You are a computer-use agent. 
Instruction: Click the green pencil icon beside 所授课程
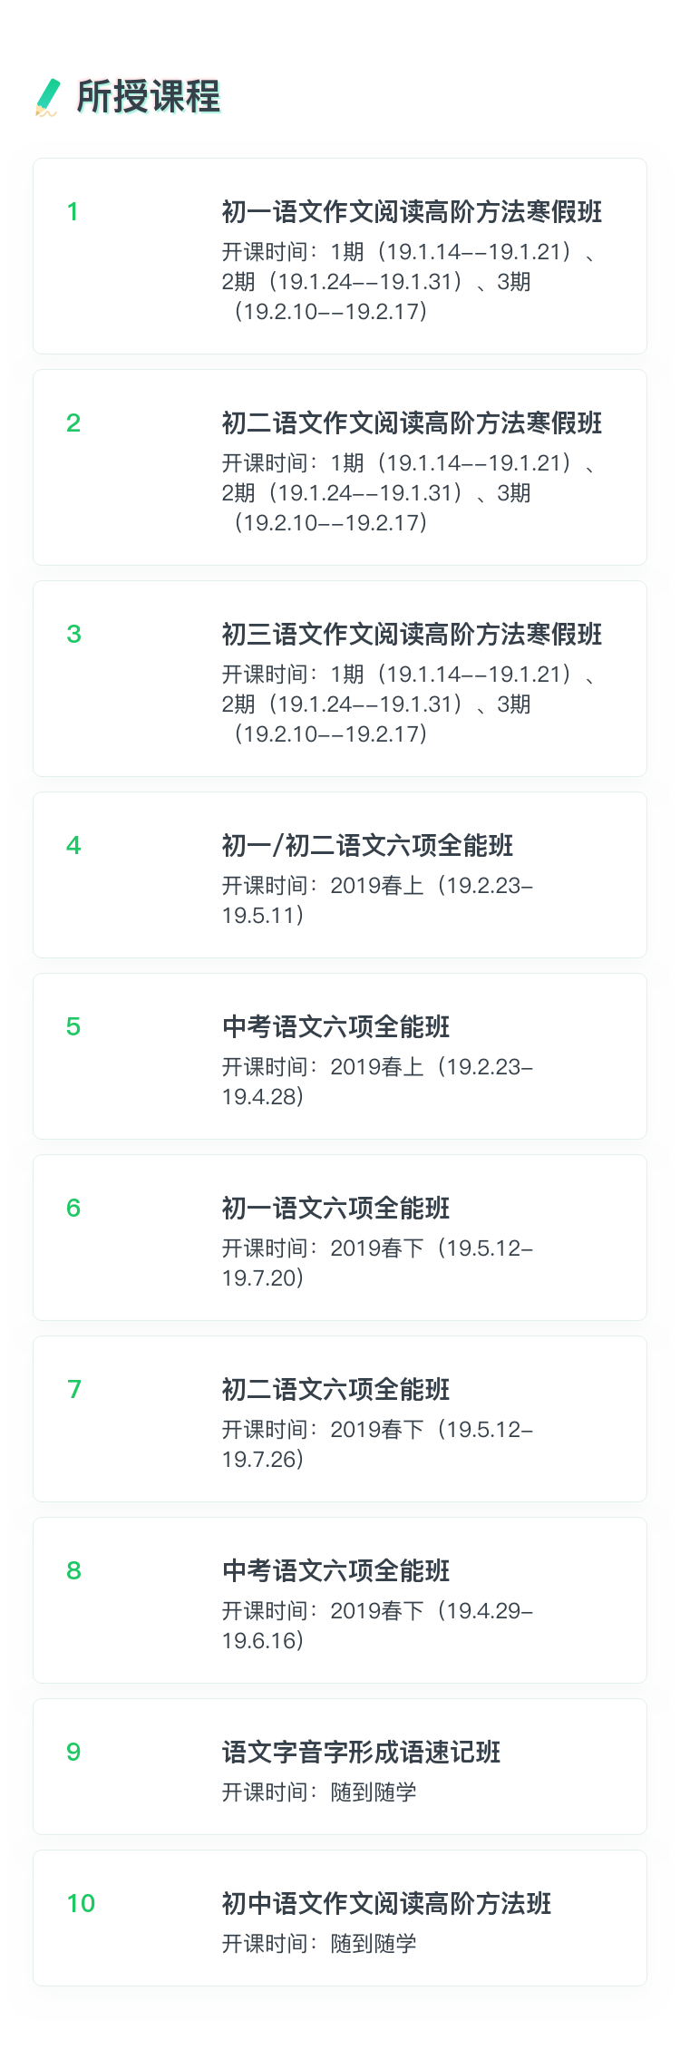pos(46,97)
